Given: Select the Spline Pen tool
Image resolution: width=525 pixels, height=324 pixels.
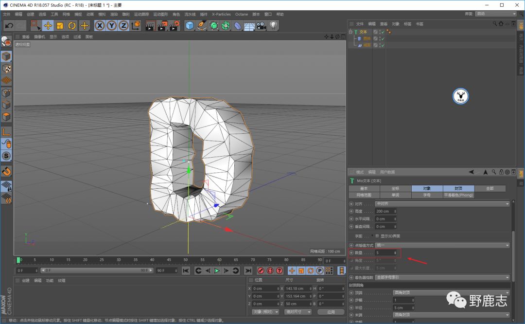Looking at the screenshot, I should (x=202, y=26).
